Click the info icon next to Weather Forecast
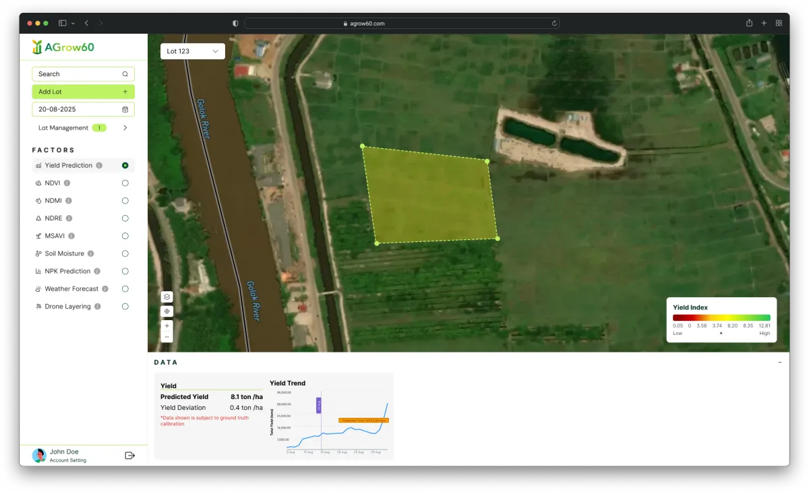809x492 pixels. [x=104, y=288]
